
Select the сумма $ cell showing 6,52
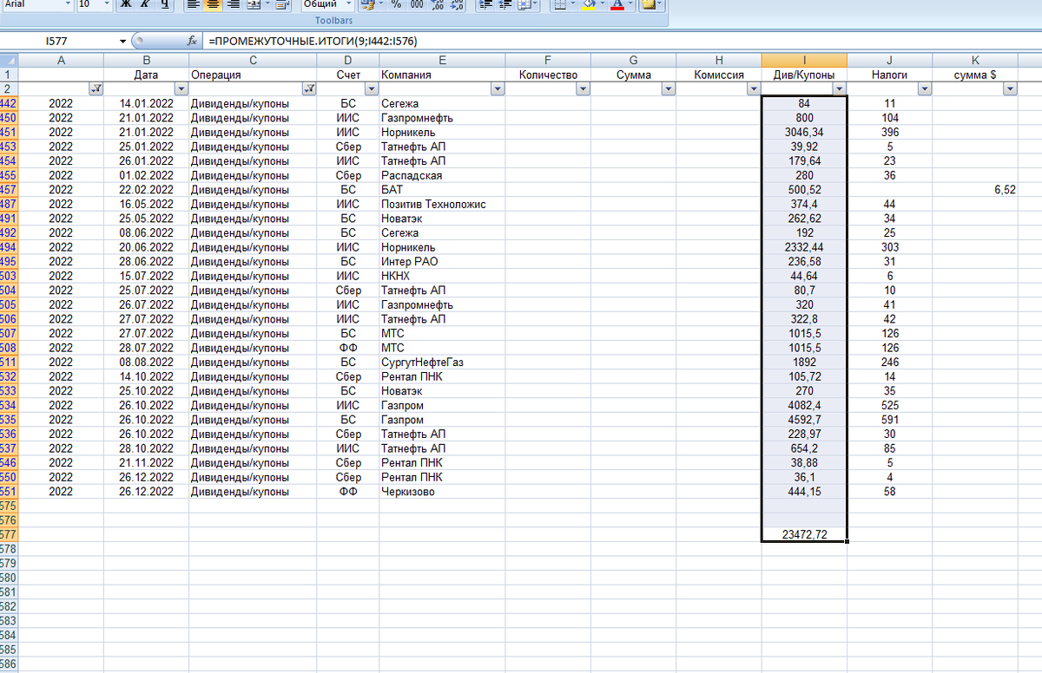pyautogui.click(x=976, y=189)
